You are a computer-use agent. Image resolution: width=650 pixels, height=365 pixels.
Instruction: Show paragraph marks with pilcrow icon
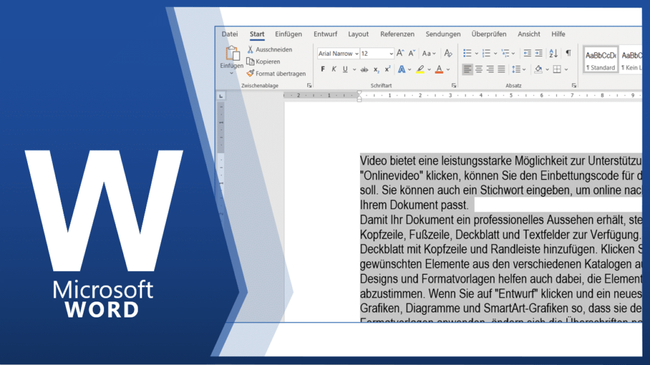pos(568,53)
